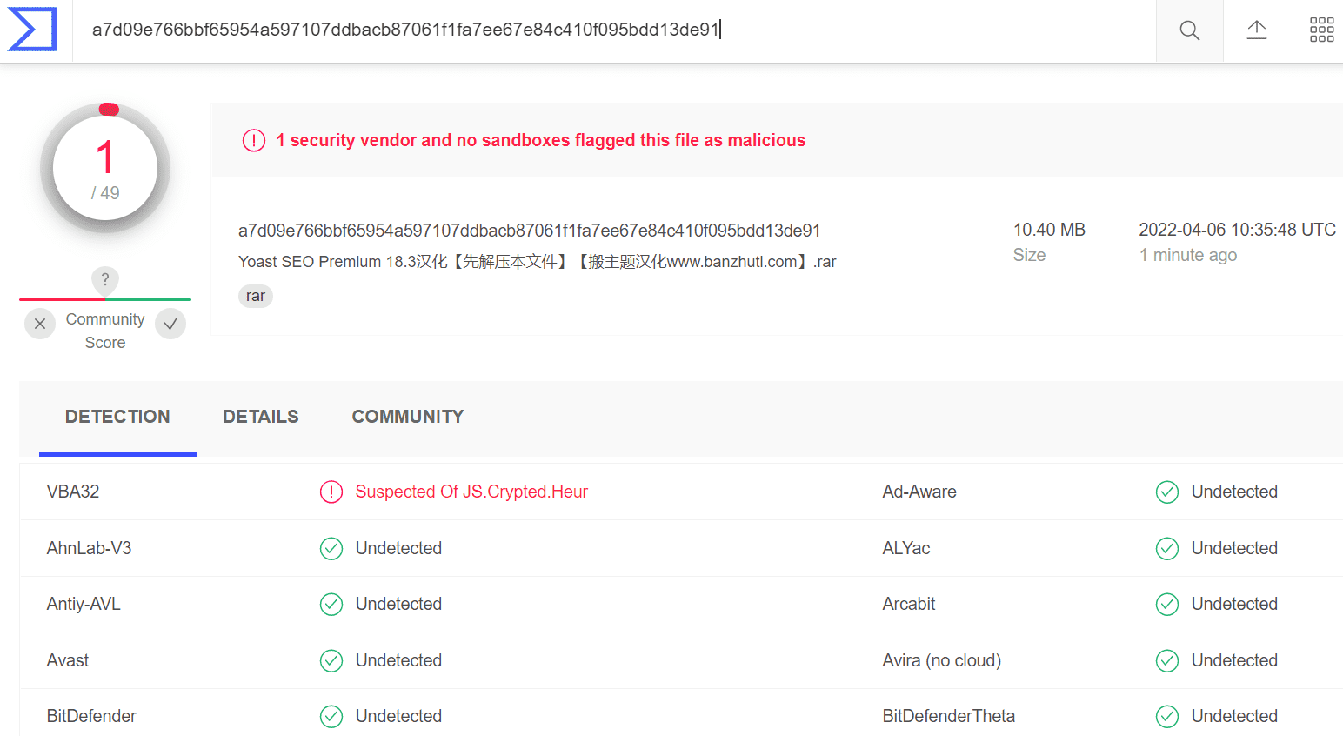
Task: Click the VirusTotal logo icon
Action: click(32, 30)
